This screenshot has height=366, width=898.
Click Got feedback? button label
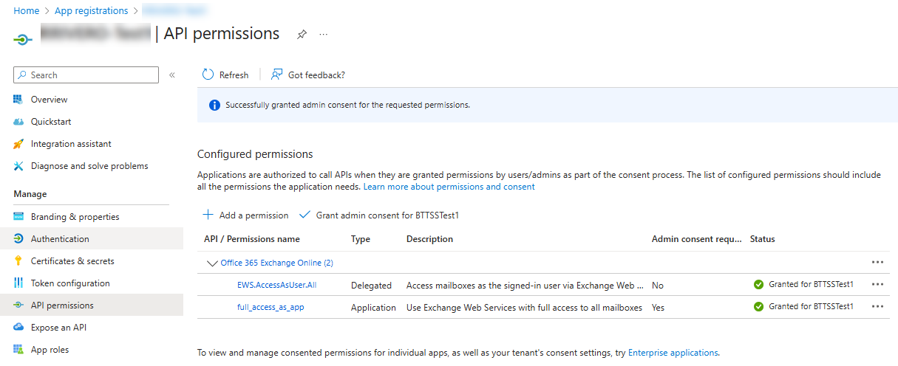tap(316, 75)
